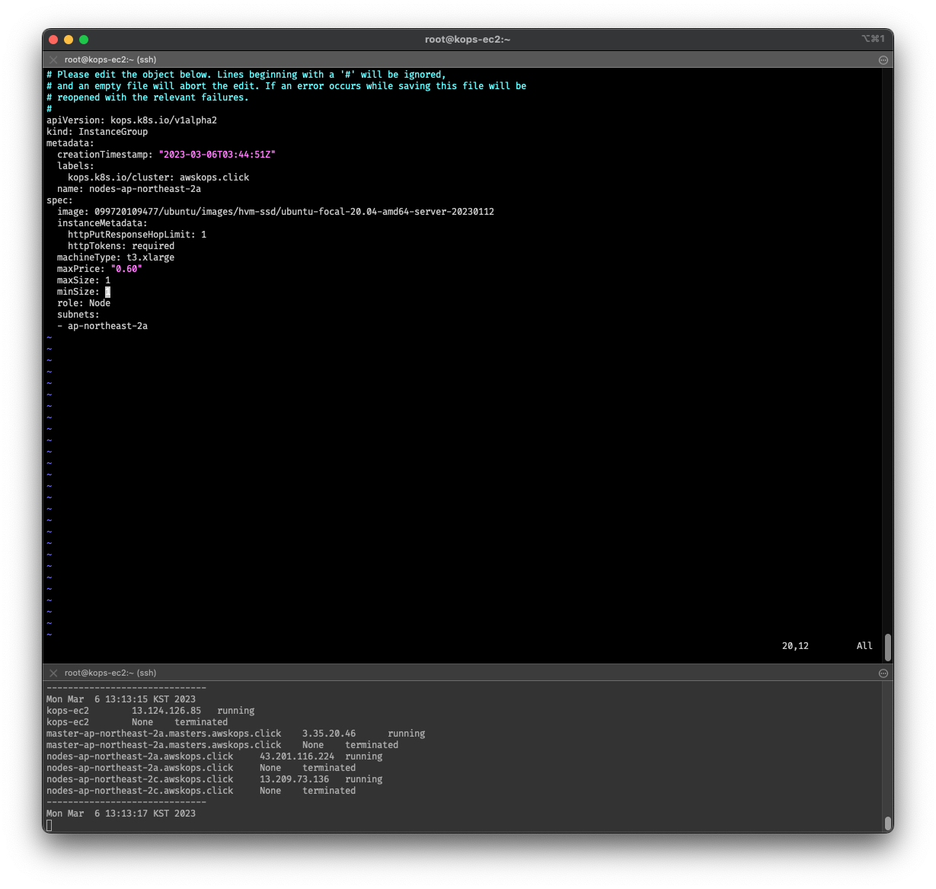This screenshot has height=889, width=936.
Task: Click the maxSize: 1 line
Action: pyautogui.click(x=84, y=280)
